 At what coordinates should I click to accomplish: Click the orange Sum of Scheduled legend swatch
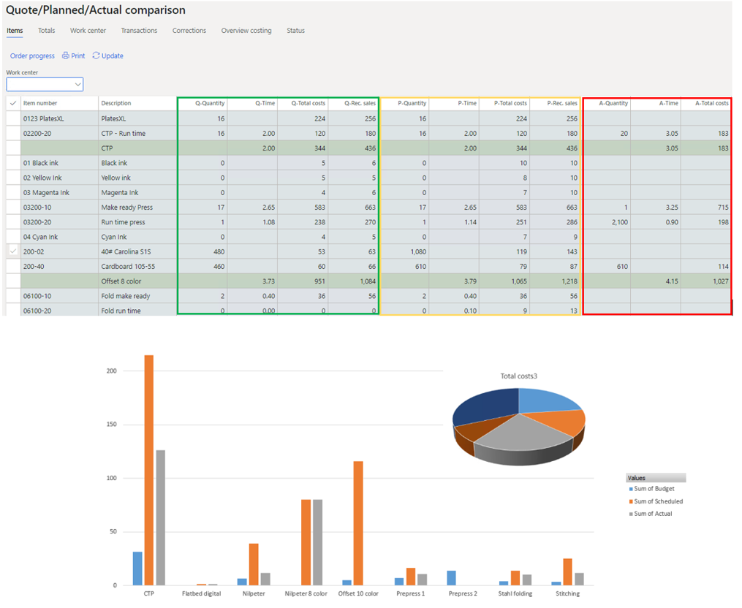632,501
